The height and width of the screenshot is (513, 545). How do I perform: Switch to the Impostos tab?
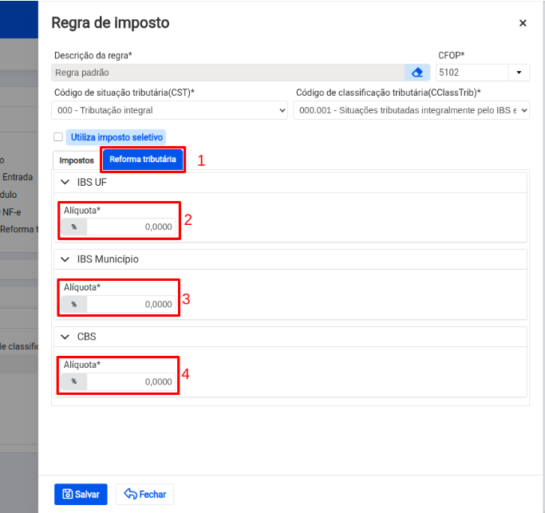77,160
